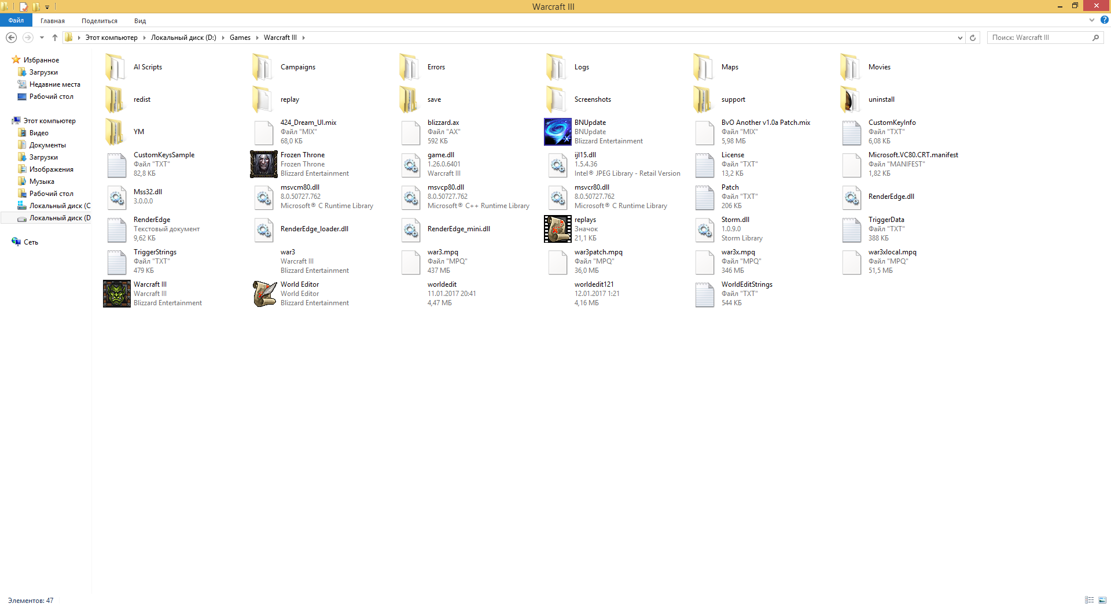Image resolution: width=1111 pixels, height=607 pixels.
Task: Open Локальный диск (C in sidebar
Action: coord(60,206)
